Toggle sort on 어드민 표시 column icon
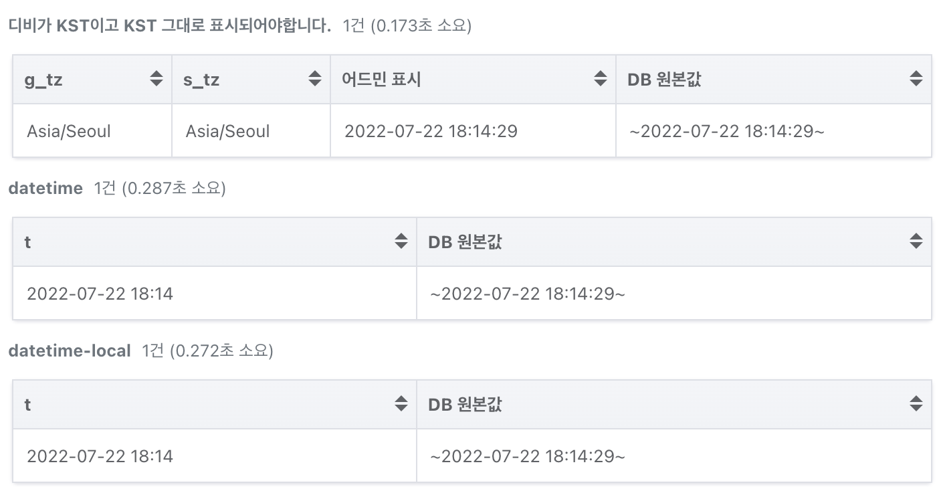This screenshot has height=499, width=943. pyautogui.click(x=600, y=79)
